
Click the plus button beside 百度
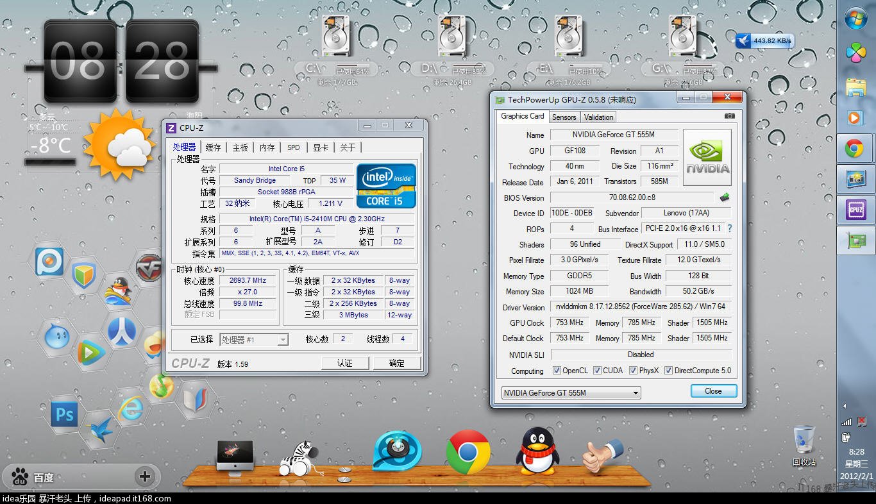(145, 476)
